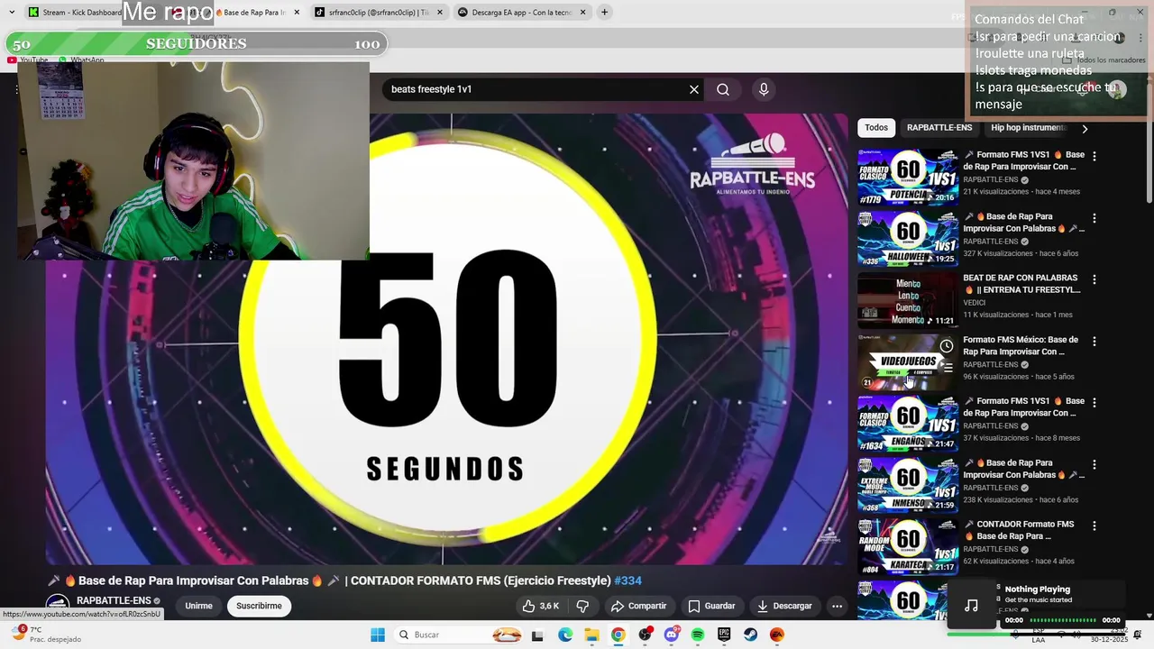Screen dimensions: 1154x649
Task: Select the Todos filter chip
Action: click(876, 128)
